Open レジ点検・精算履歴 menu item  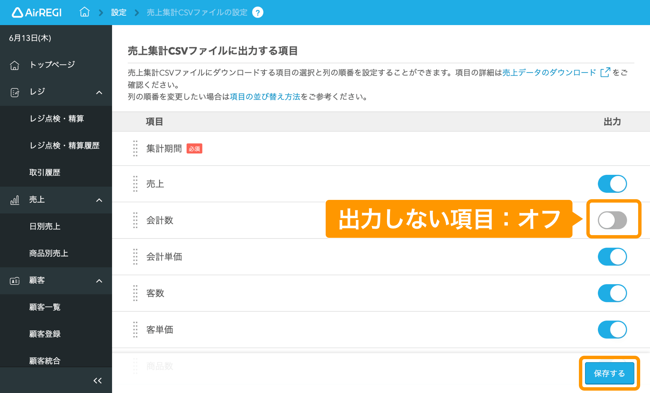pyautogui.click(x=64, y=146)
